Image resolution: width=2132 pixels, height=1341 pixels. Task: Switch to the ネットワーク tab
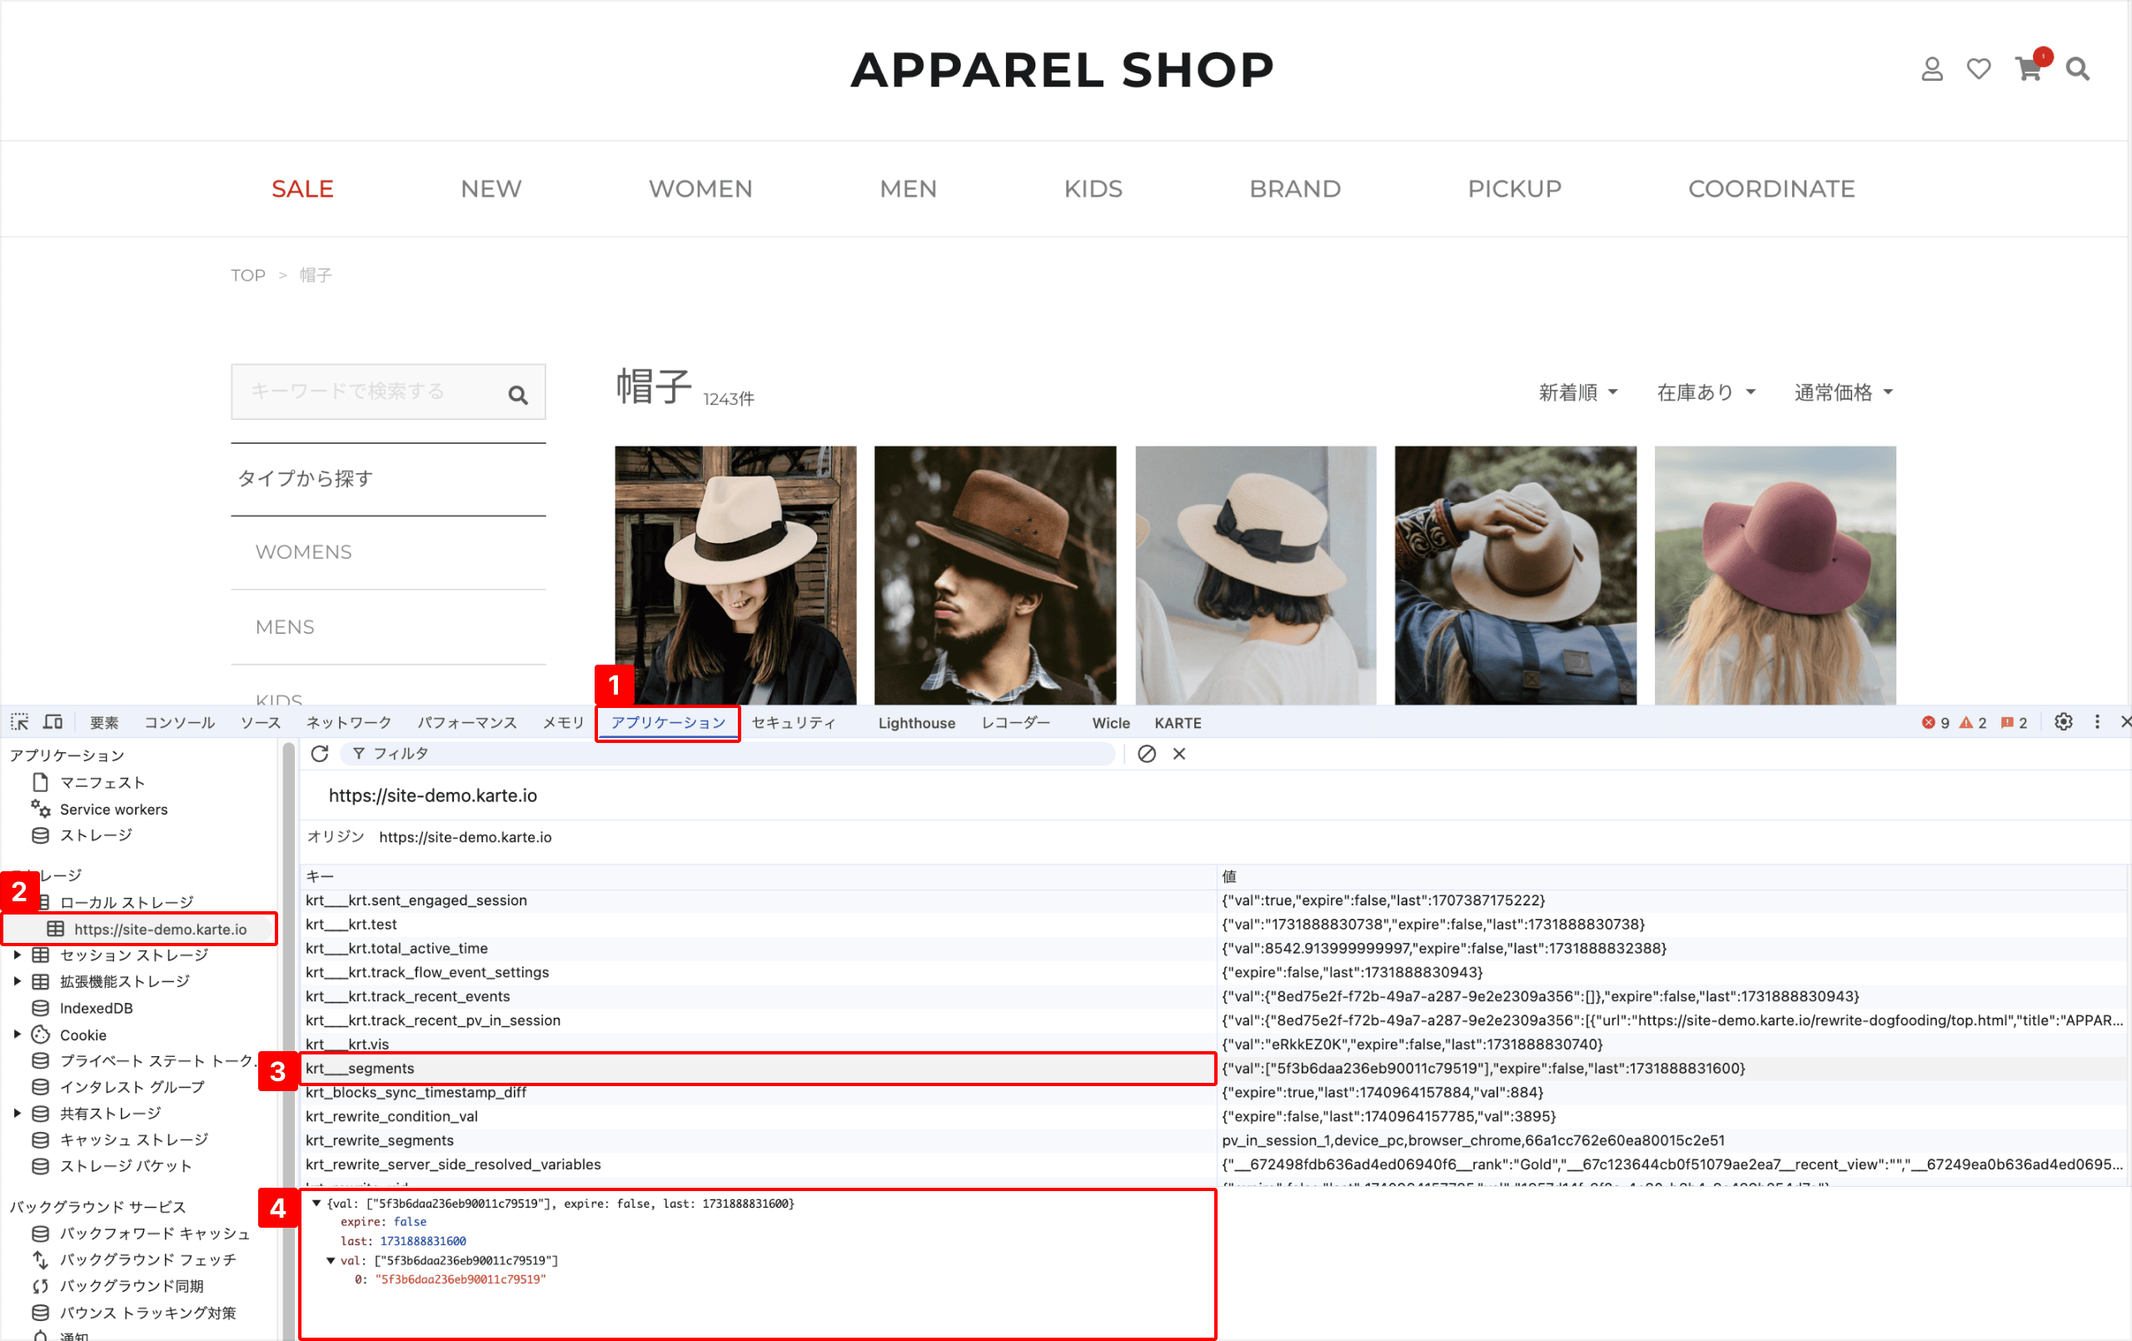(x=349, y=723)
